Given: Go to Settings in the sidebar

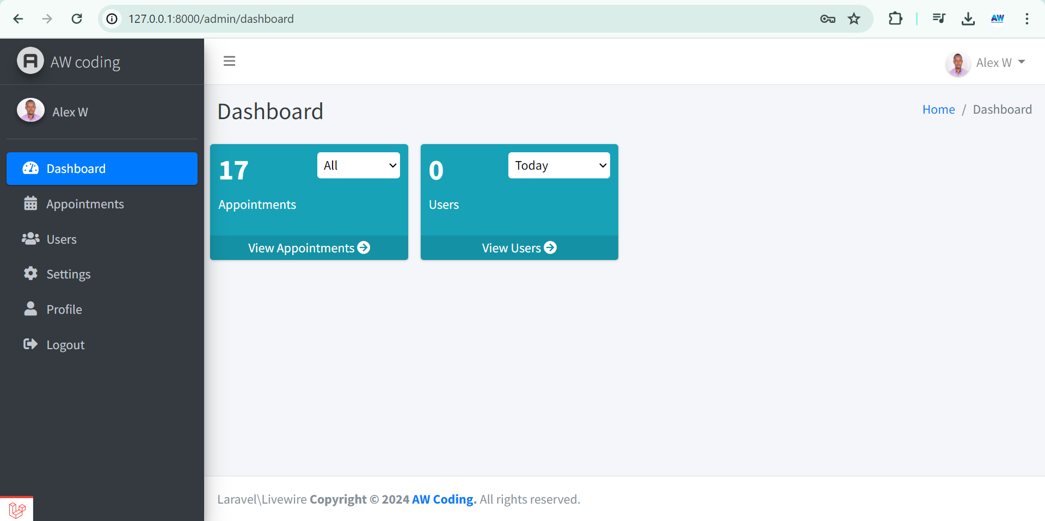Looking at the screenshot, I should click(x=69, y=274).
